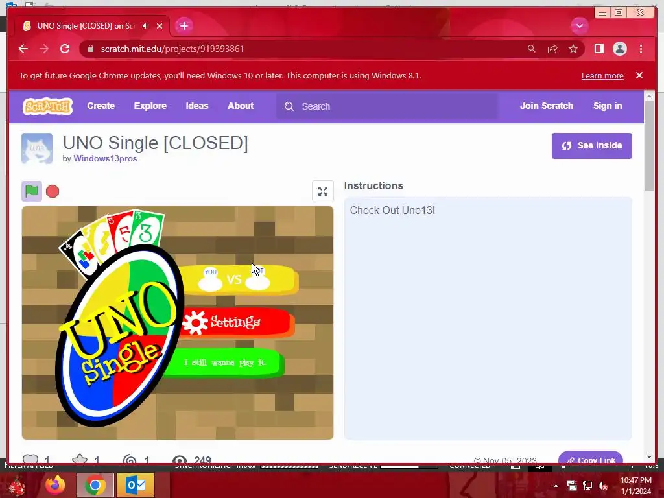Open the Chrome profile avatar
664x498 pixels.
pyautogui.click(x=619, y=49)
